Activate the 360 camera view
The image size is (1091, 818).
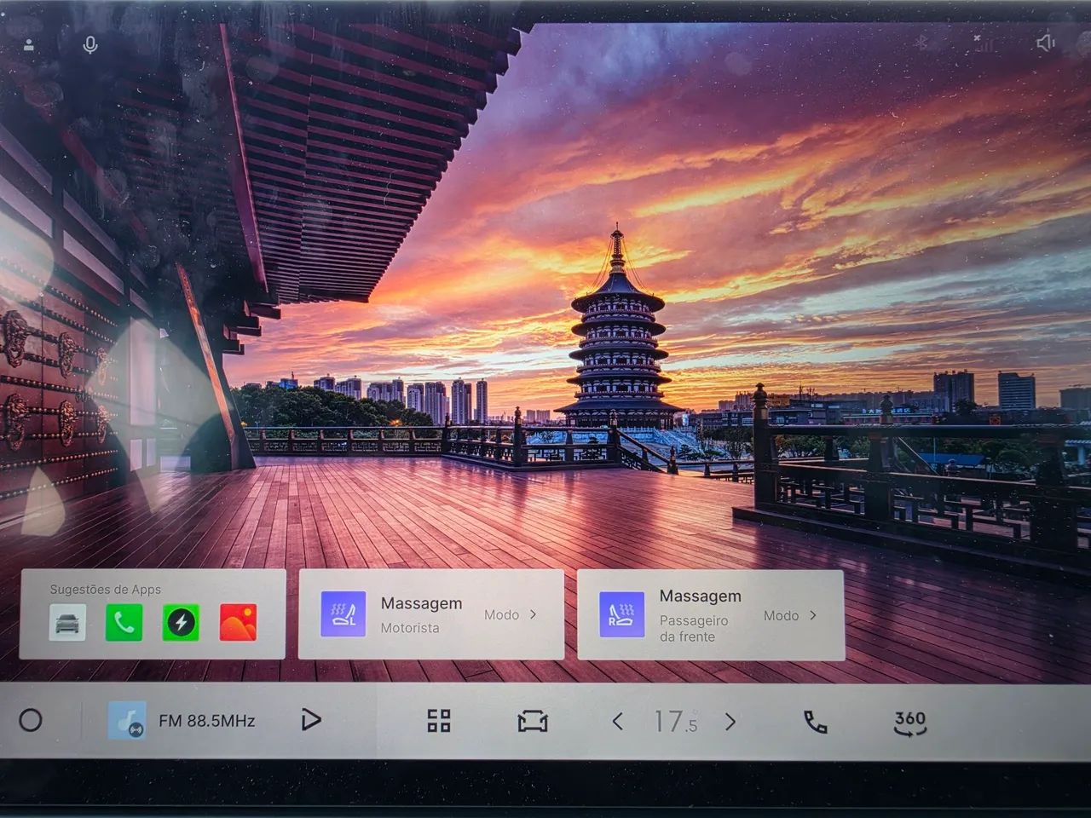pos(909,723)
